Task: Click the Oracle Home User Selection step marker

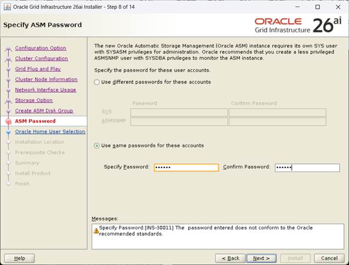Action: (x=8, y=132)
